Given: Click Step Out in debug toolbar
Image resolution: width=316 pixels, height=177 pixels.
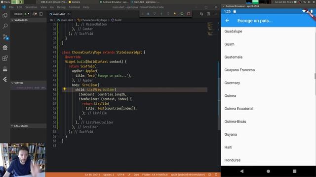Looking at the screenshot, I should pos(168,14).
